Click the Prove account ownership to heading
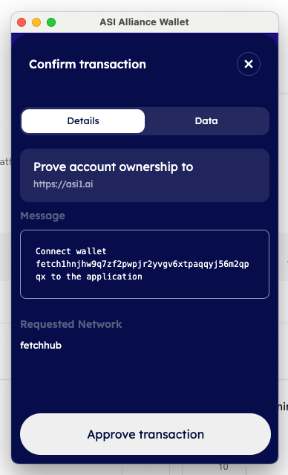The image size is (288, 475). (113, 167)
